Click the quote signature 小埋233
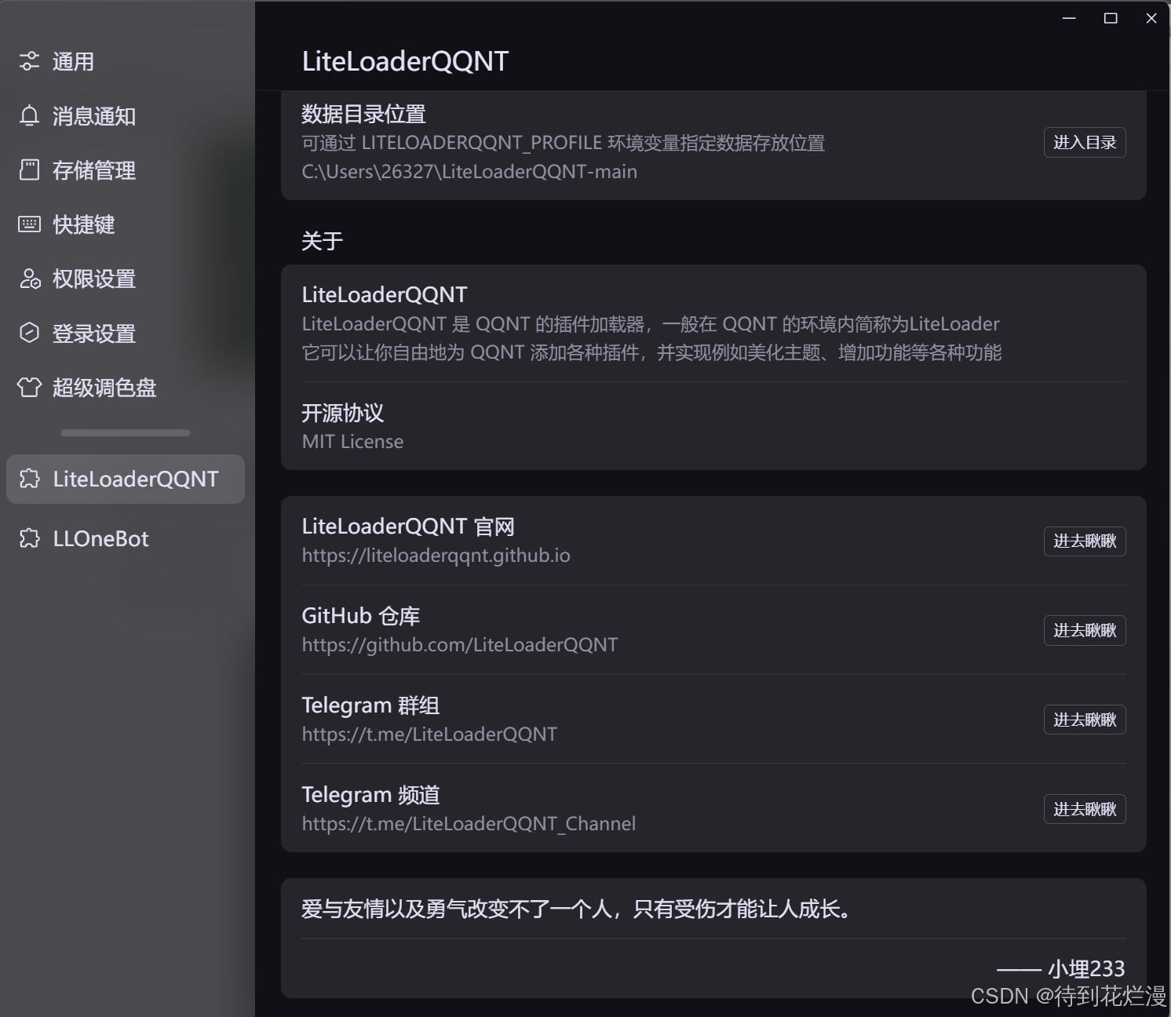 (1086, 969)
